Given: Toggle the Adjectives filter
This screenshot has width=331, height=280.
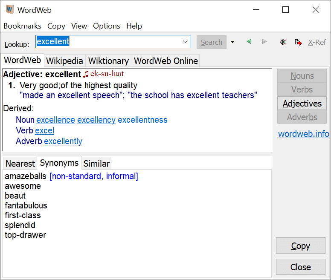Looking at the screenshot, I should [x=302, y=103].
